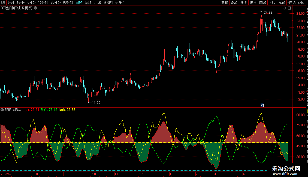Click the 标记 mark button

[x=282, y=2]
